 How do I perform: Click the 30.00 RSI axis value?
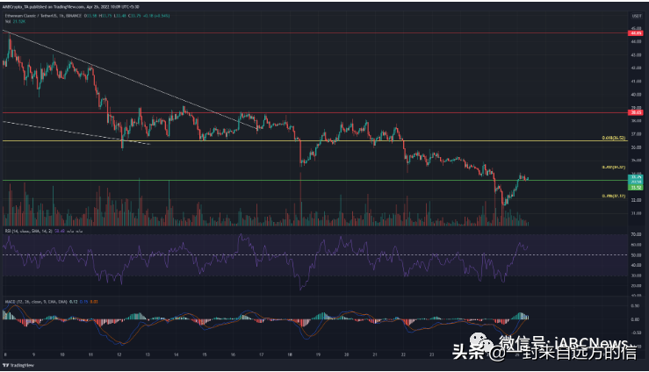[x=636, y=275]
